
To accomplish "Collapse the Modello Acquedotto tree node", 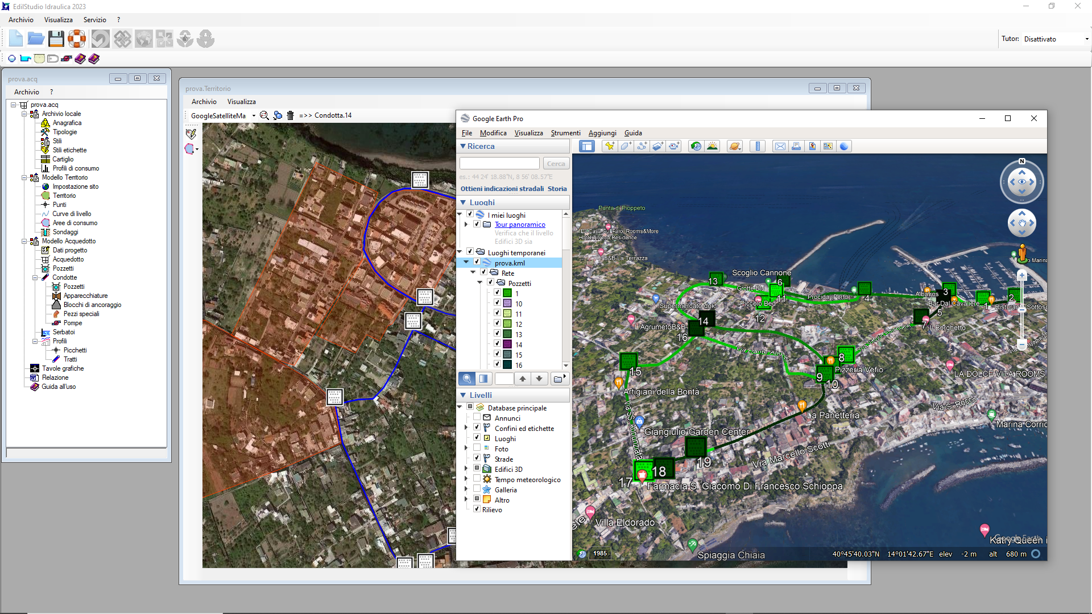I will tap(24, 241).
